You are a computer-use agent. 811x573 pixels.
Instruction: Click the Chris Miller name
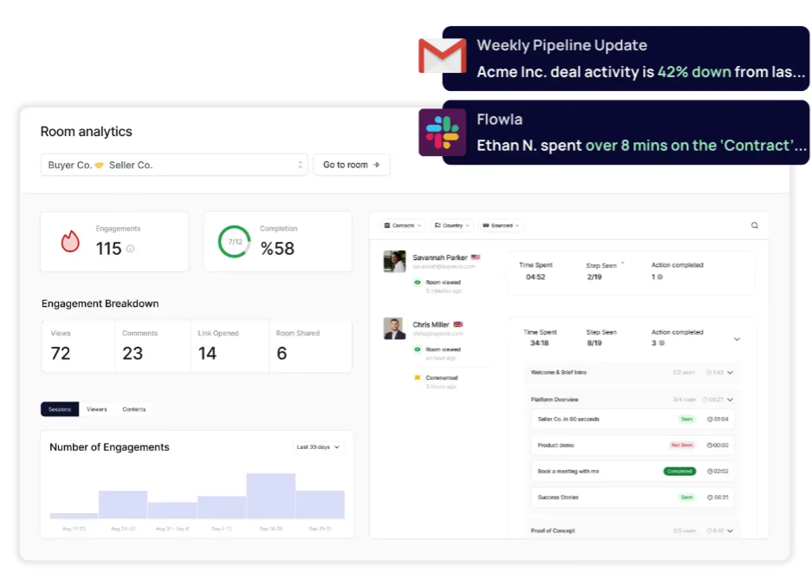tap(431, 324)
